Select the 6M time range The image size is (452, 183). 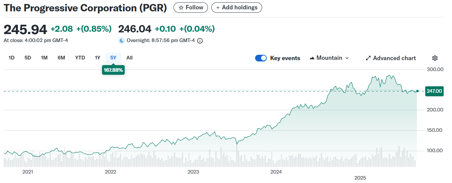click(61, 58)
